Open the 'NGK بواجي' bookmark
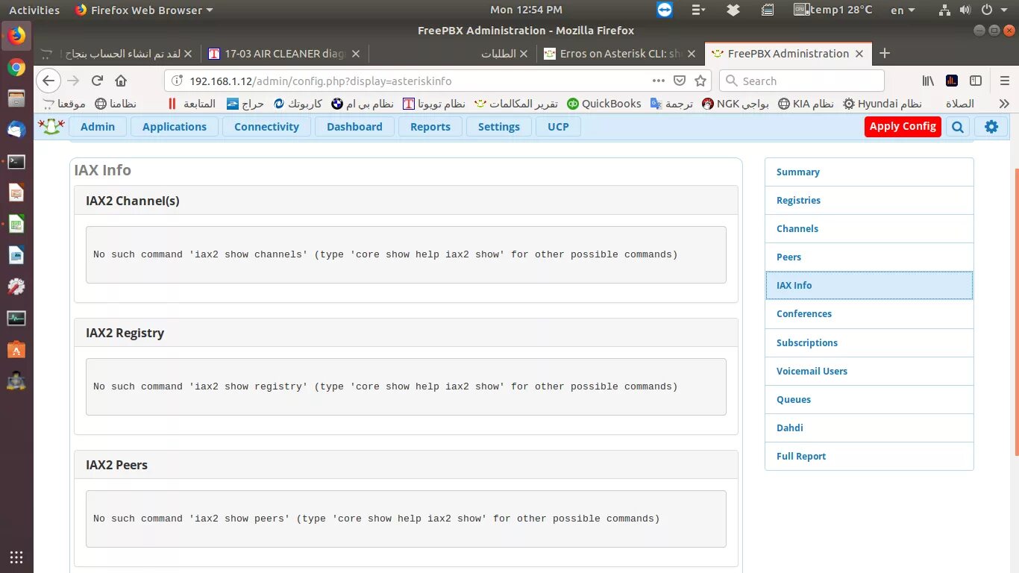This screenshot has width=1019, height=573. click(x=736, y=104)
